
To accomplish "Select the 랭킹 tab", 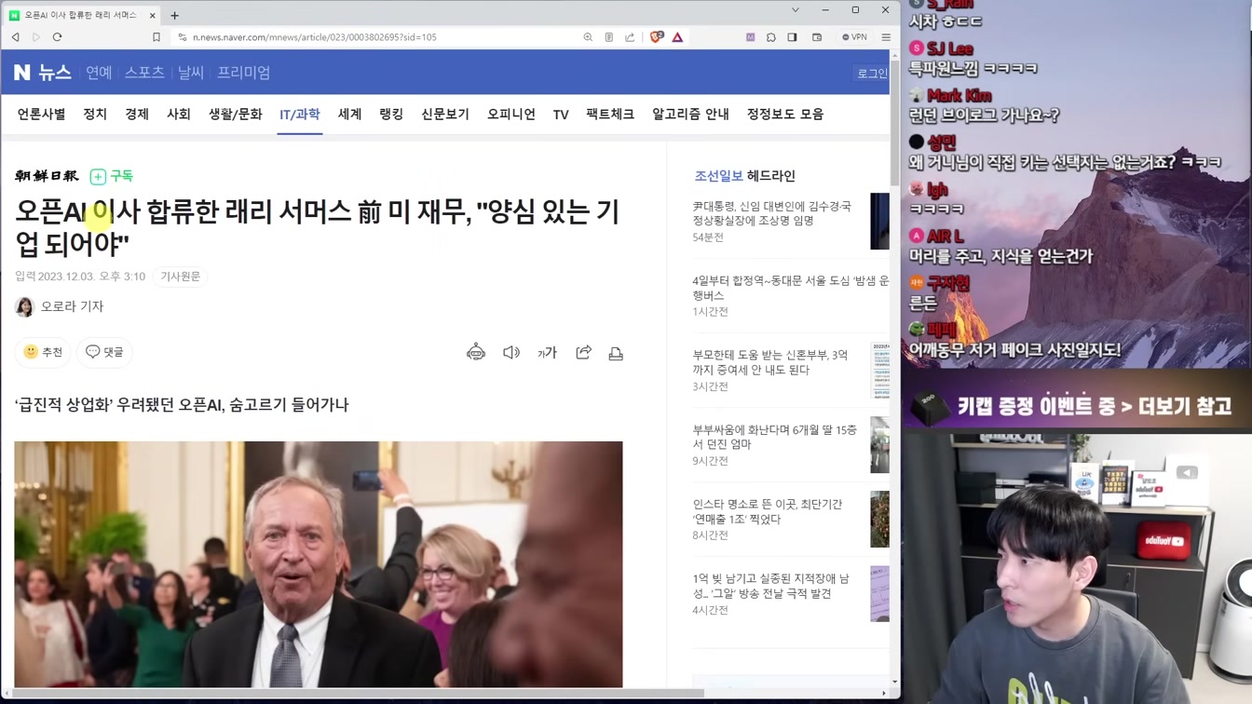I will 391,114.
